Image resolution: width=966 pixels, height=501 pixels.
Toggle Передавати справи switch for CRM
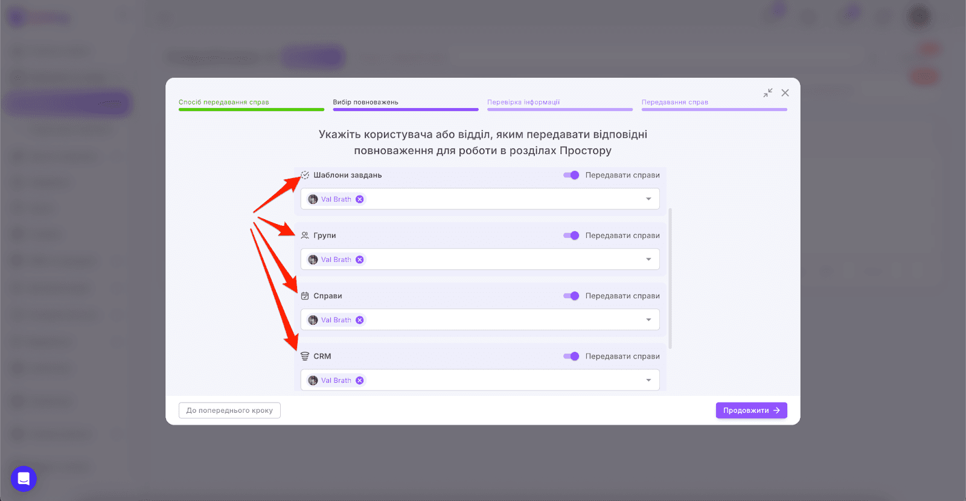(571, 356)
